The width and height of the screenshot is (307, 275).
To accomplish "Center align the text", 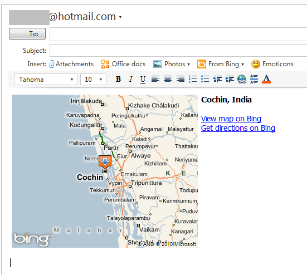I will click(168, 79).
